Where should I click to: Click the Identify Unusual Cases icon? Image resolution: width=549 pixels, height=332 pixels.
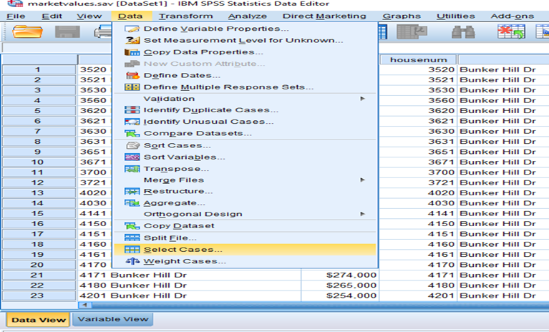(x=132, y=122)
